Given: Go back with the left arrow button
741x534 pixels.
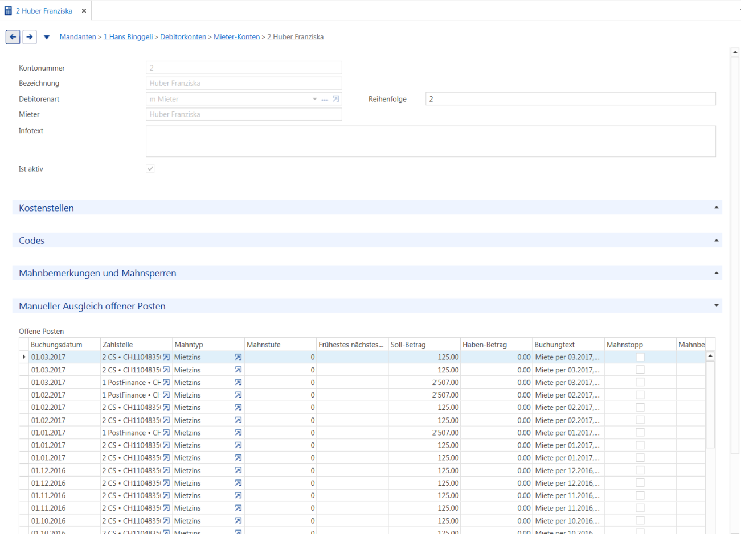Looking at the screenshot, I should pyautogui.click(x=13, y=37).
